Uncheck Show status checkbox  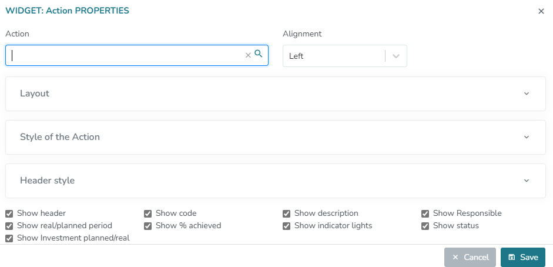coord(425,226)
